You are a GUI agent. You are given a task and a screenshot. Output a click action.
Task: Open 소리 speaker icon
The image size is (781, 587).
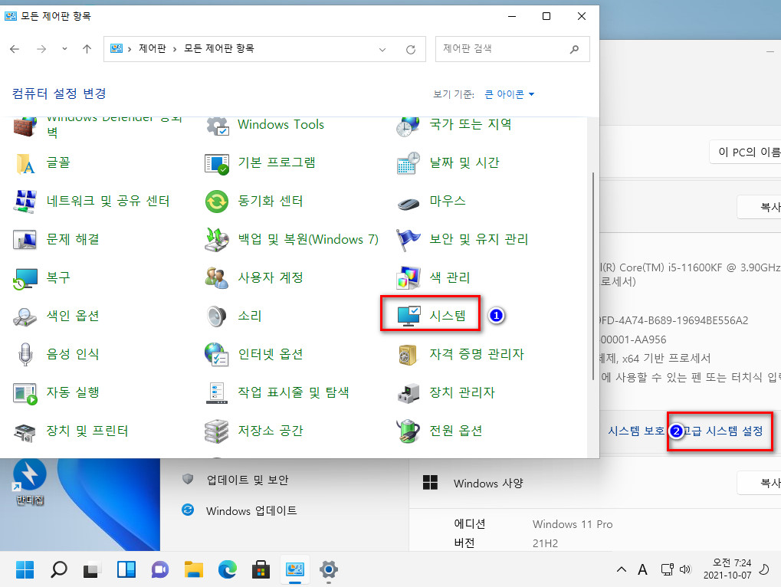(x=217, y=316)
